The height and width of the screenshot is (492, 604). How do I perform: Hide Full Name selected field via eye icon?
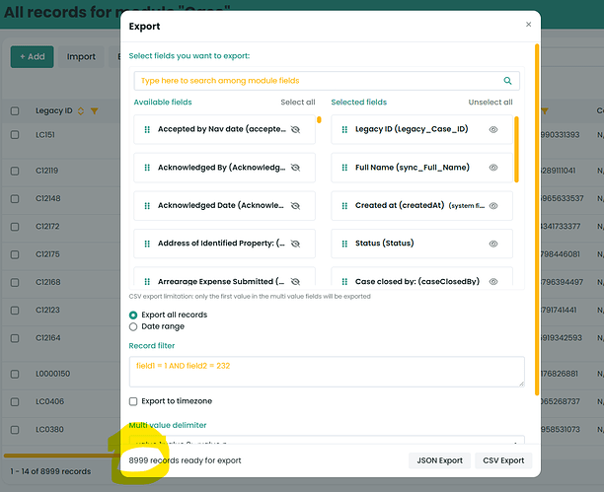pyautogui.click(x=493, y=168)
